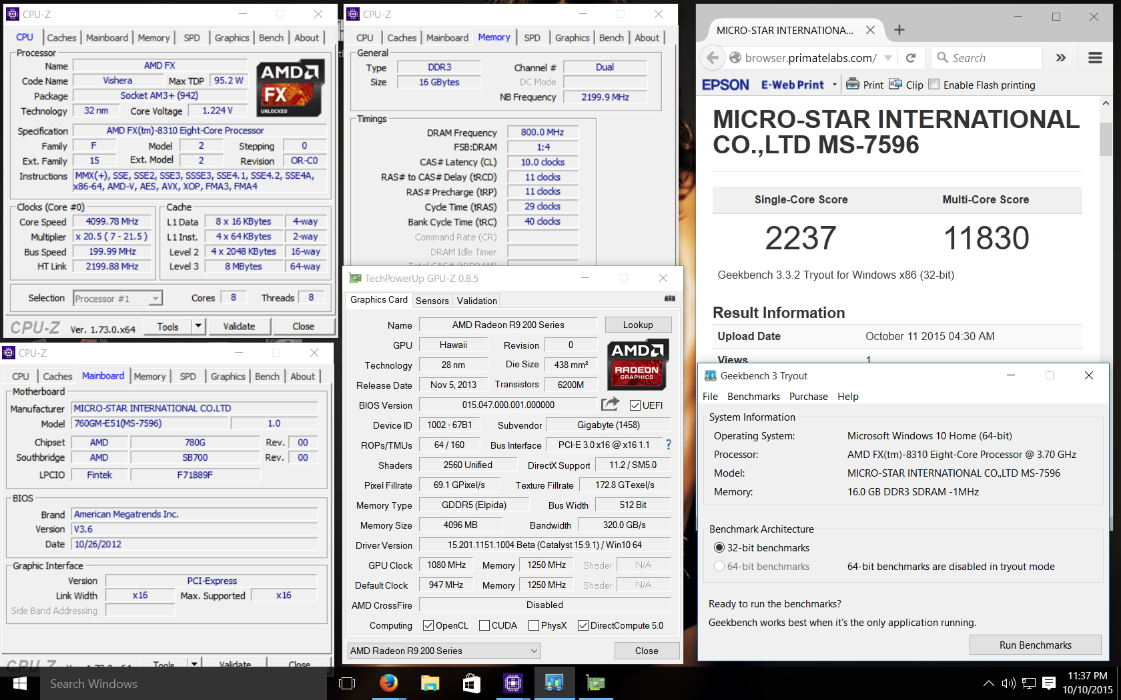1121x700 pixels.
Task: Open the network icon in system tray
Action: [1029, 683]
